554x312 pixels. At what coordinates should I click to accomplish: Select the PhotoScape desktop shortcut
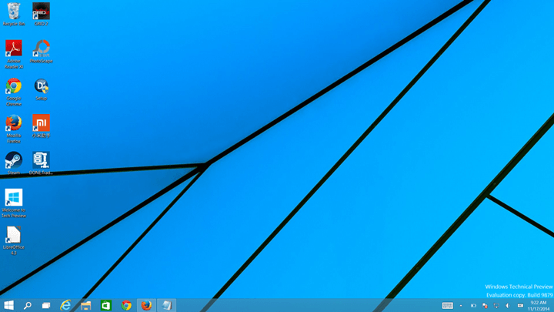42,52
